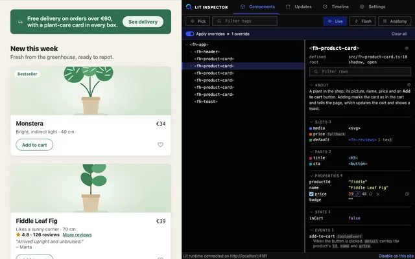Click the add-to-cart event name
The image size is (415, 259).
tap(322, 236)
